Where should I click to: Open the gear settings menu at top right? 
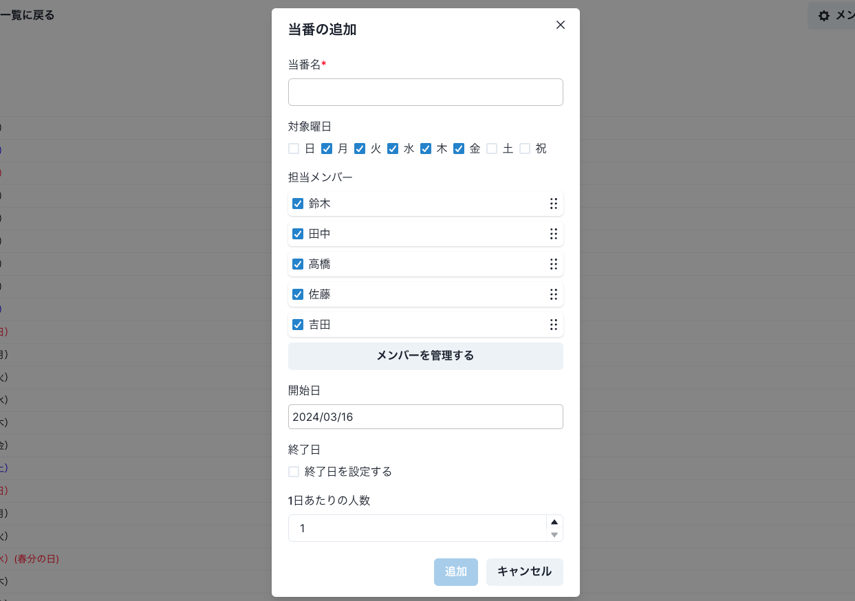[823, 15]
